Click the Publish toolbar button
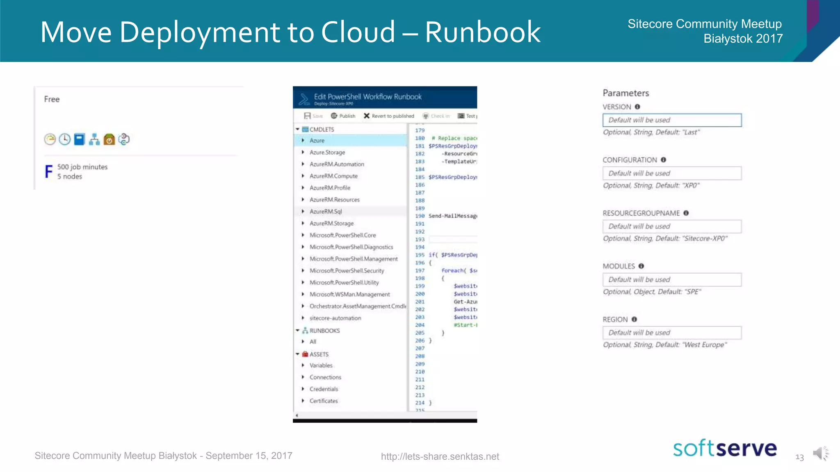Viewport: 840px width, 472px height. [343, 116]
